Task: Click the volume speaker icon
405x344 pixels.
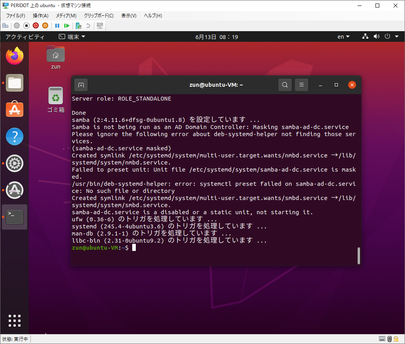Action: tap(376, 37)
